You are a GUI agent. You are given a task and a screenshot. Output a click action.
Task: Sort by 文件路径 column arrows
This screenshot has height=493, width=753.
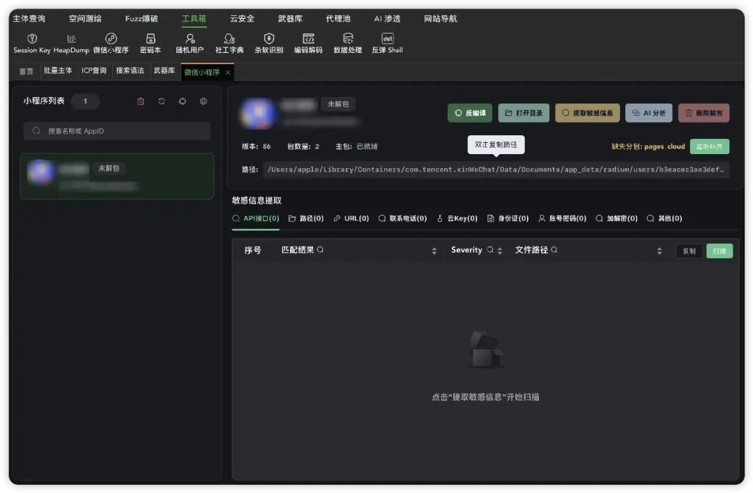pyautogui.click(x=660, y=251)
